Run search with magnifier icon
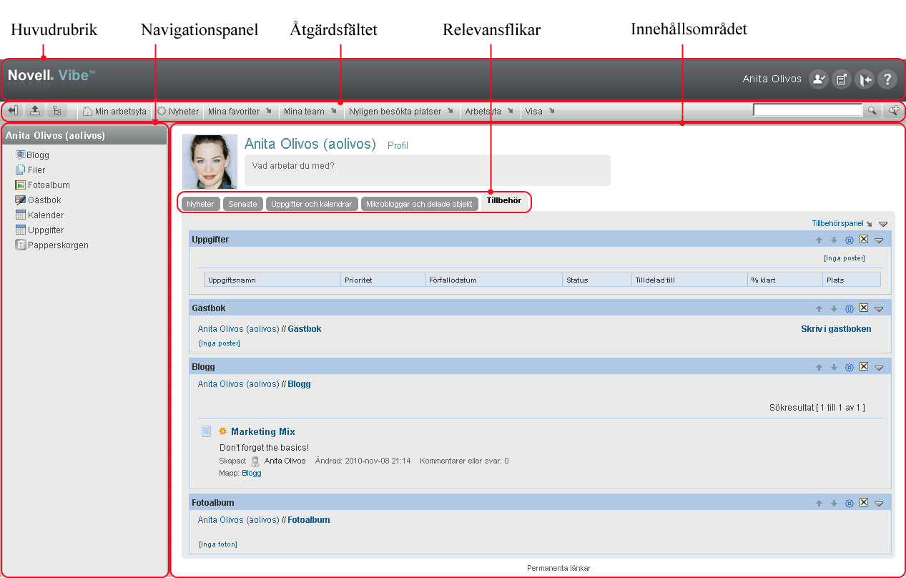This screenshot has height=578, width=906. (x=872, y=111)
